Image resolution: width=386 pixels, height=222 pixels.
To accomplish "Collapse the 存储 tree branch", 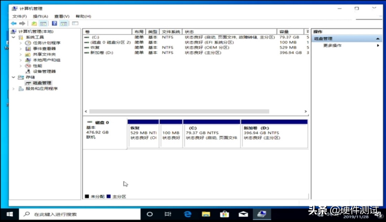I will pyautogui.click(x=13, y=77).
